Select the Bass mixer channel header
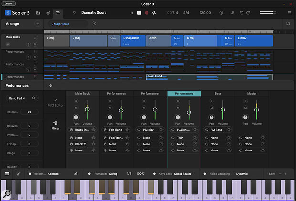Screen dimensions: 296x201 [x=218, y=94]
